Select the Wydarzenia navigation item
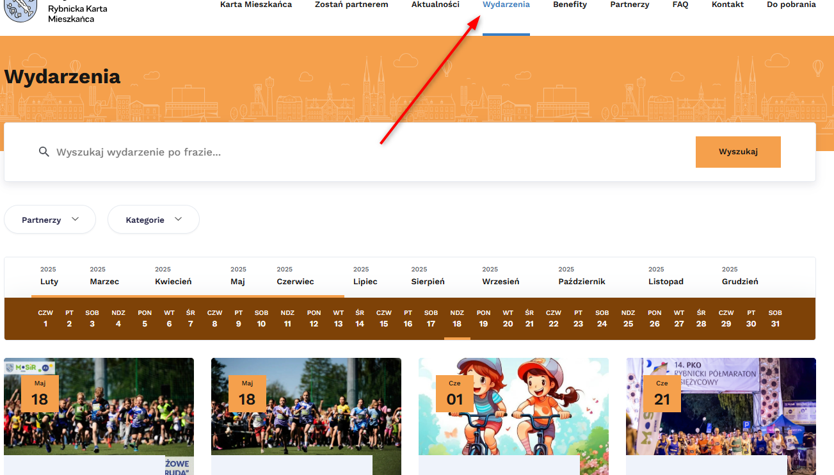 tap(506, 4)
